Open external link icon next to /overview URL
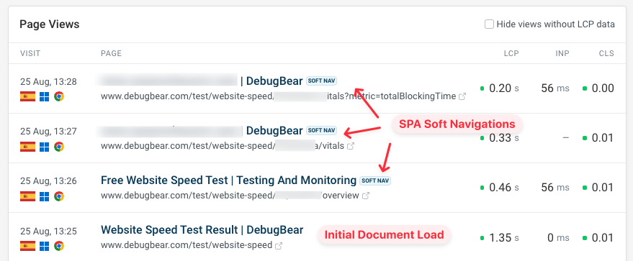633x261 pixels. tap(365, 196)
